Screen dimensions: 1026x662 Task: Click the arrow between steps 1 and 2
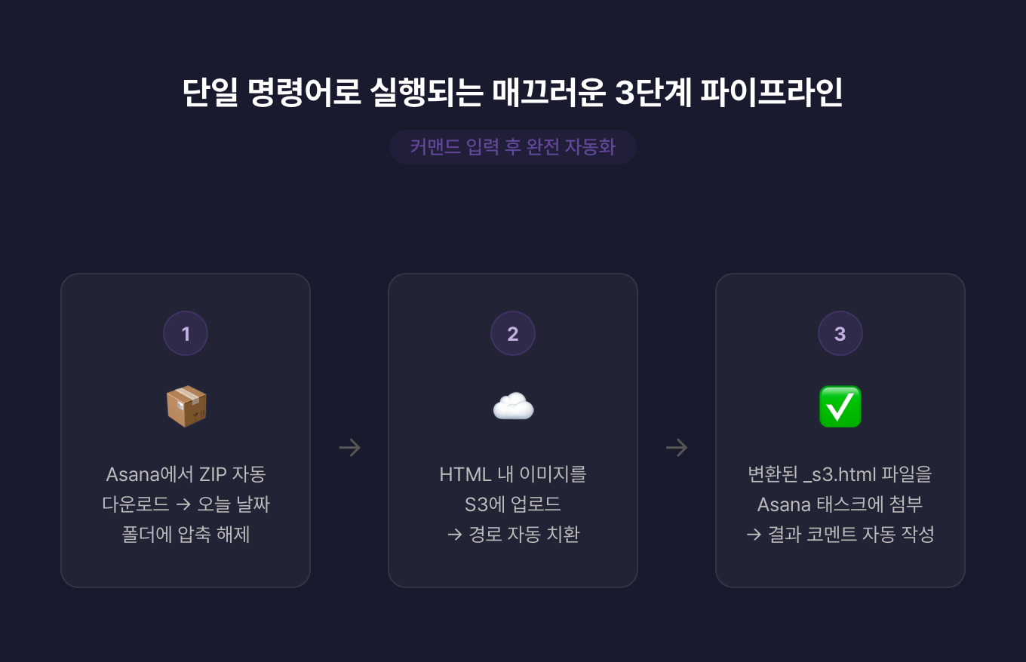coord(349,448)
